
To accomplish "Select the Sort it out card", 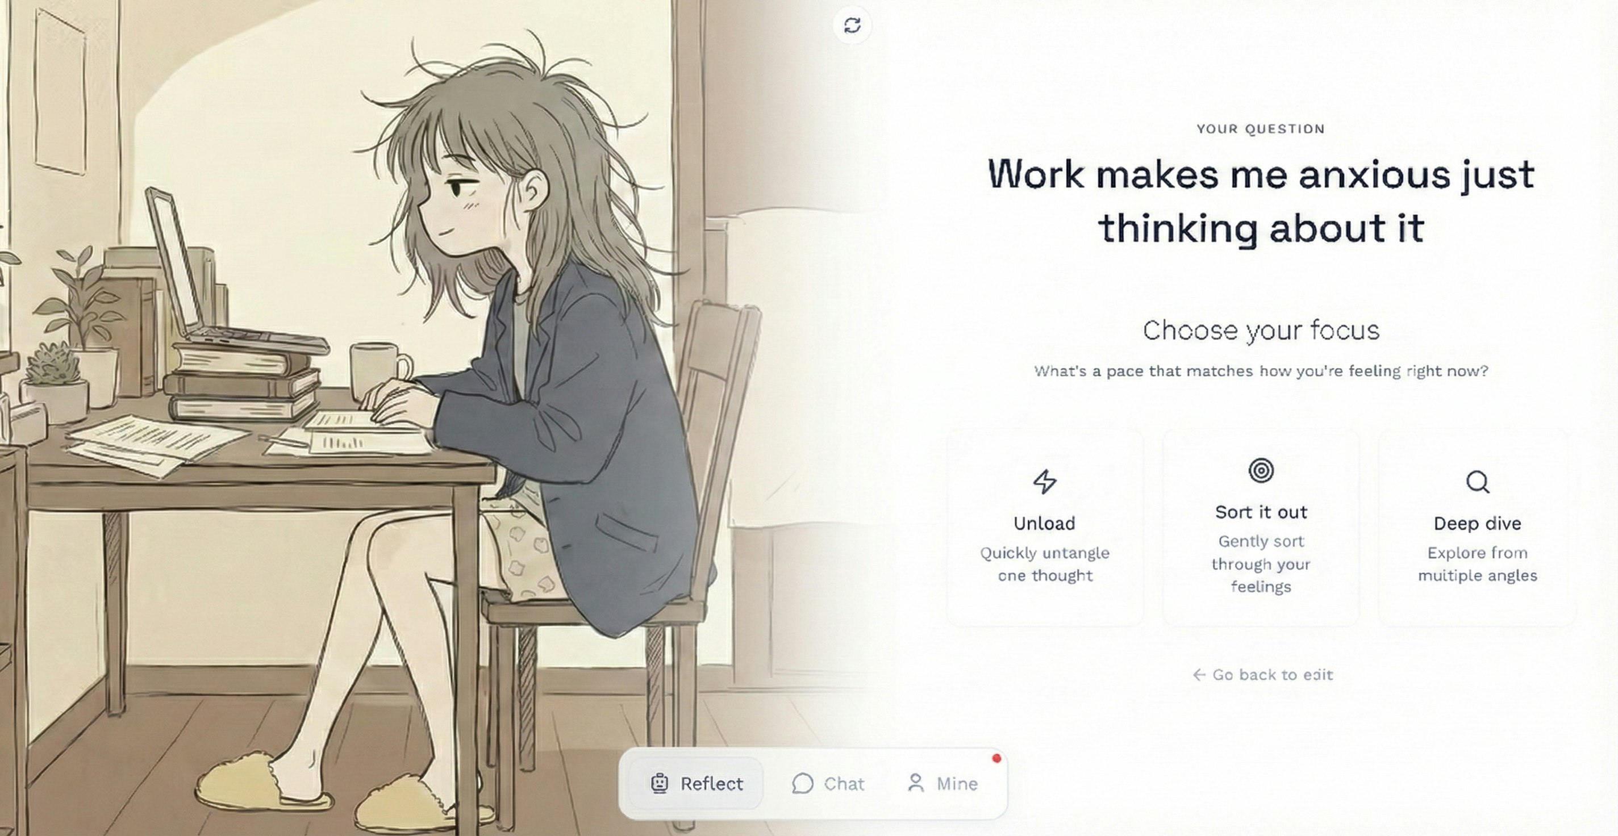I will pyautogui.click(x=1261, y=528).
